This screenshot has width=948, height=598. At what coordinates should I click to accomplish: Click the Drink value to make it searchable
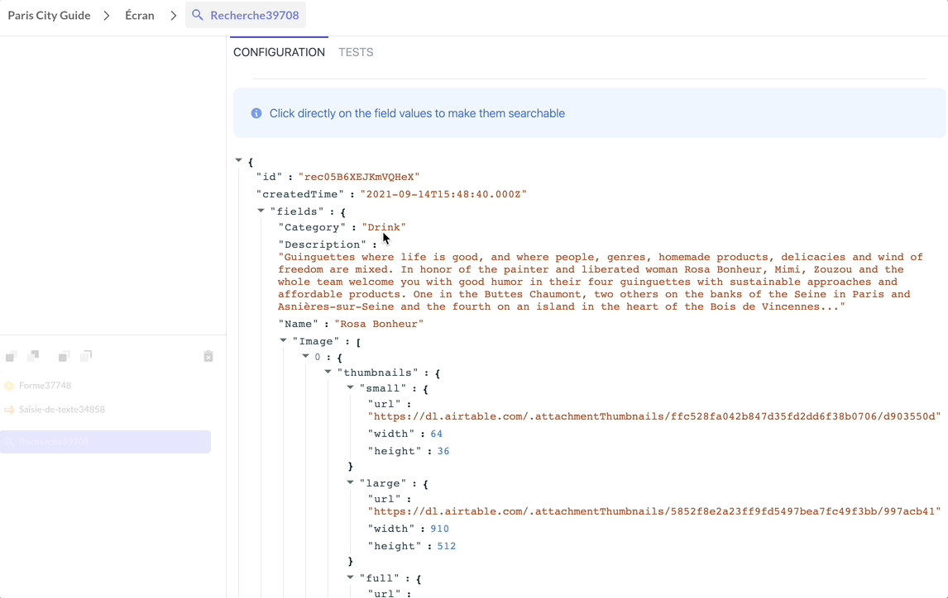point(383,226)
